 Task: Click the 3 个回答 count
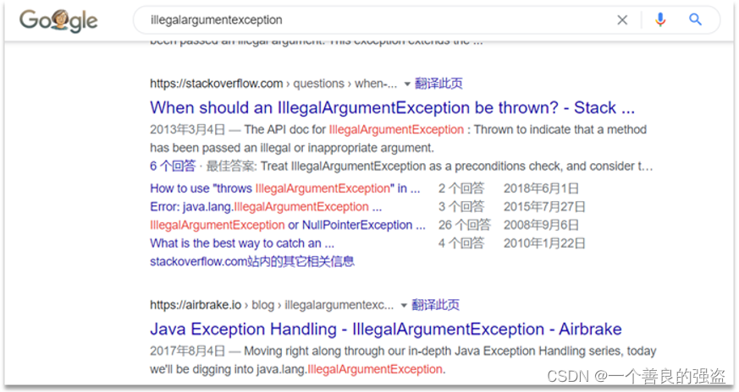point(461,207)
